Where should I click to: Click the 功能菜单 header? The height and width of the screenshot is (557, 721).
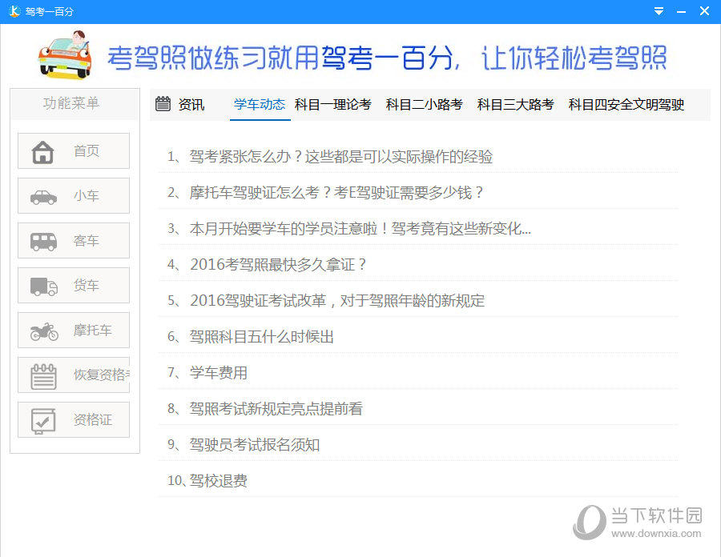pos(71,103)
